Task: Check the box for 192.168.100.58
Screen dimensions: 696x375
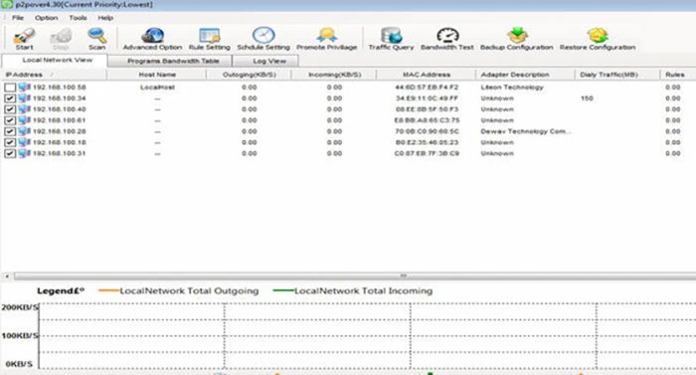Action: (10, 88)
